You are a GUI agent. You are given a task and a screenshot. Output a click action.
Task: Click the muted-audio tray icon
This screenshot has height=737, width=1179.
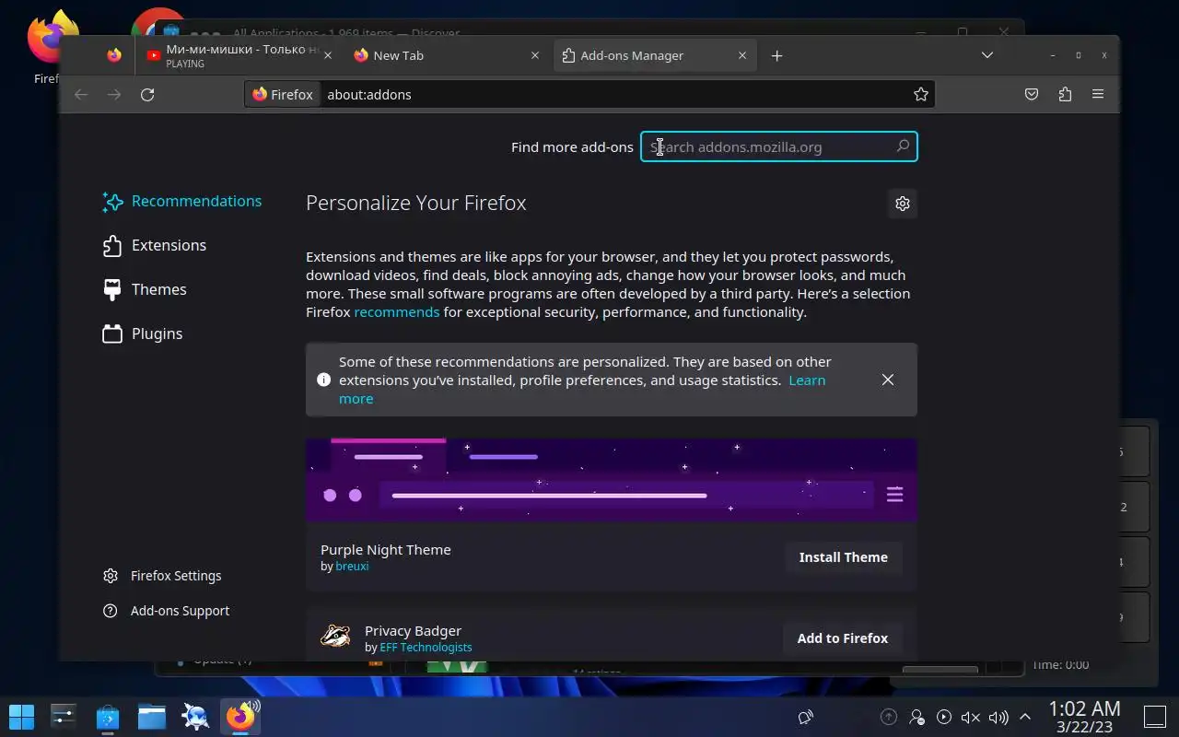coord(971,717)
